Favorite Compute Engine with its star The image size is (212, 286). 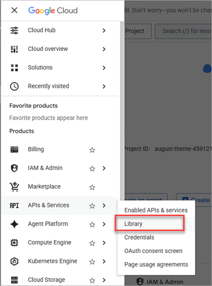point(92,243)
